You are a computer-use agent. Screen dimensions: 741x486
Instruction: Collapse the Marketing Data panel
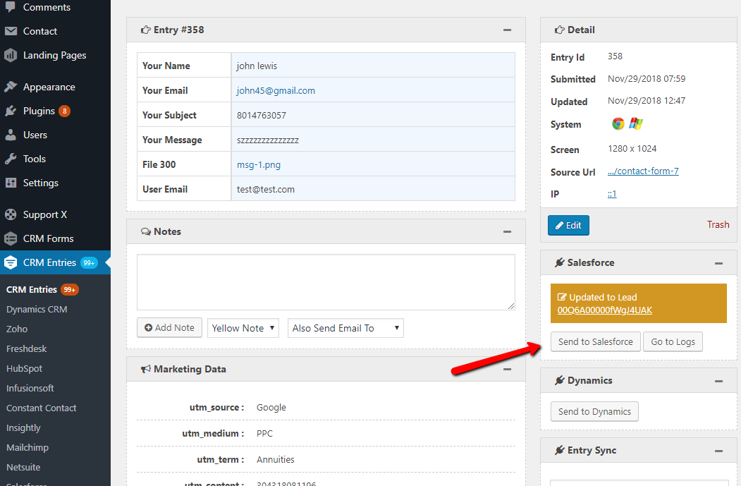point(507,369)
